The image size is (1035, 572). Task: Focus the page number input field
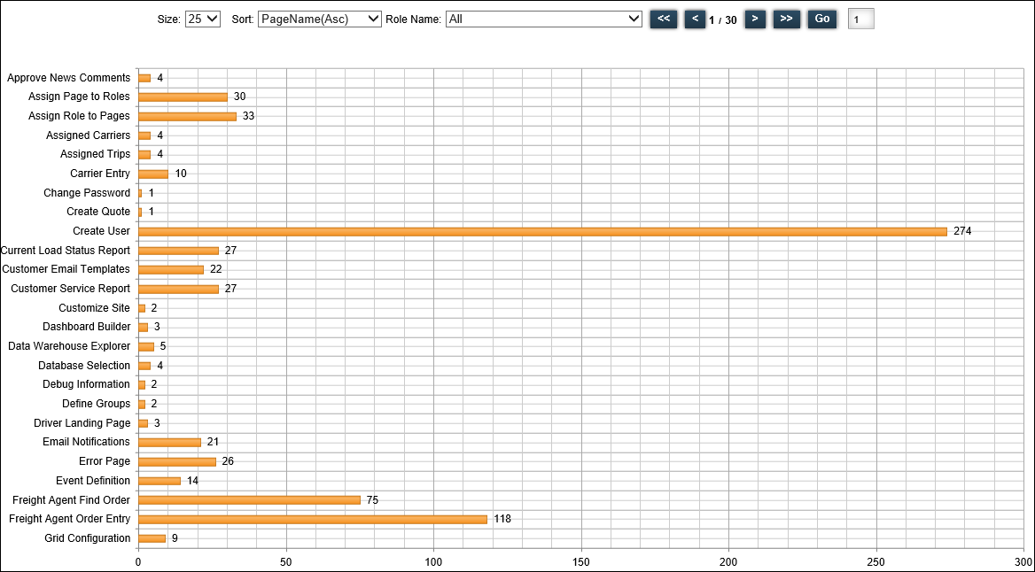[860, 19]
